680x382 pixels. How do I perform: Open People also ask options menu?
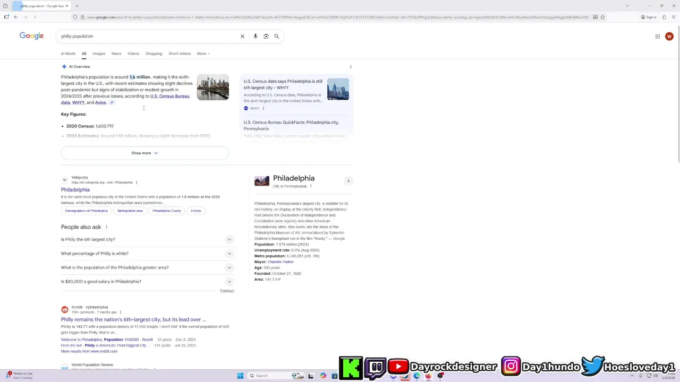point(106,227)
